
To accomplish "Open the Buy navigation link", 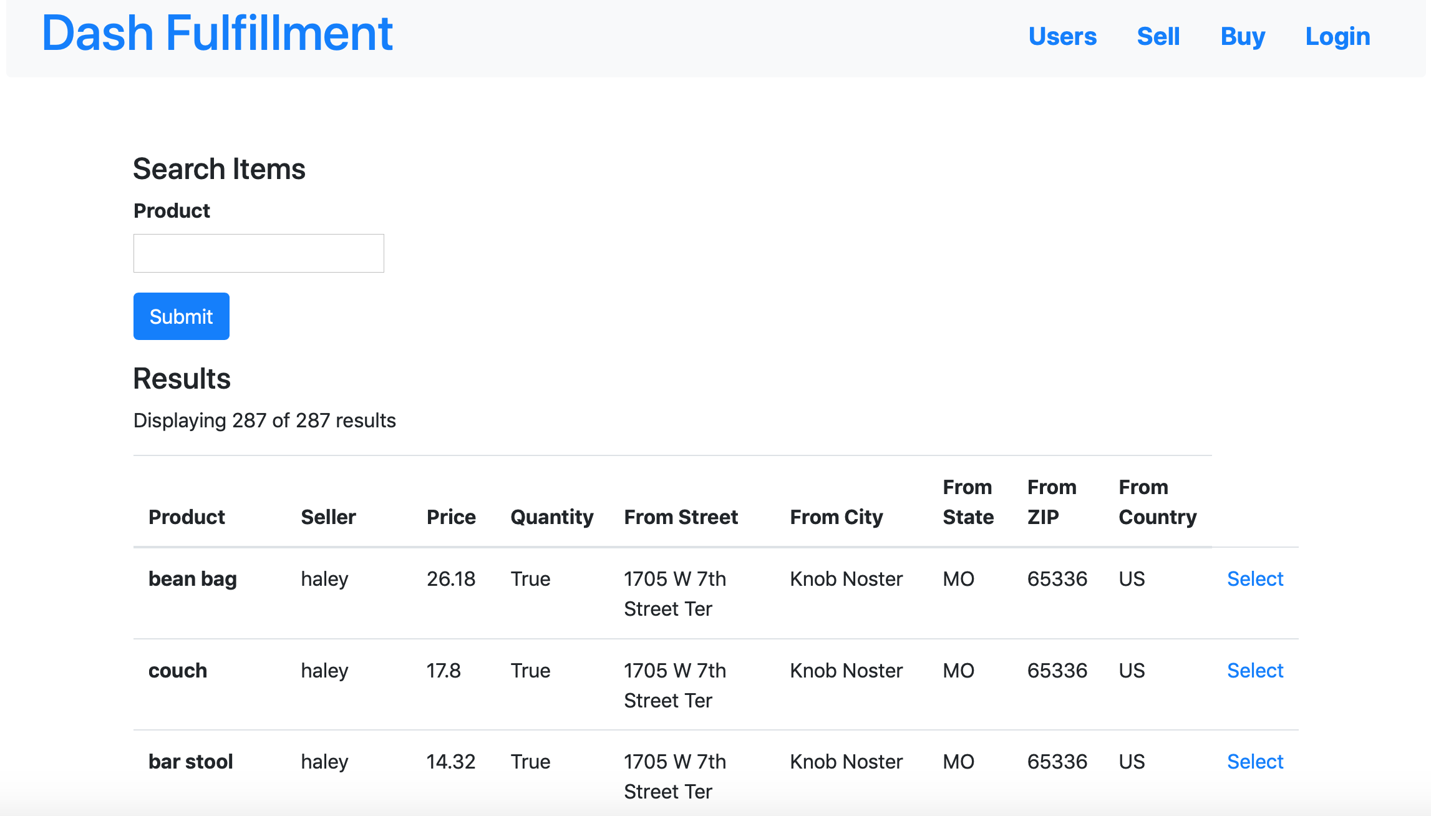I will (x=1242, y=37).
